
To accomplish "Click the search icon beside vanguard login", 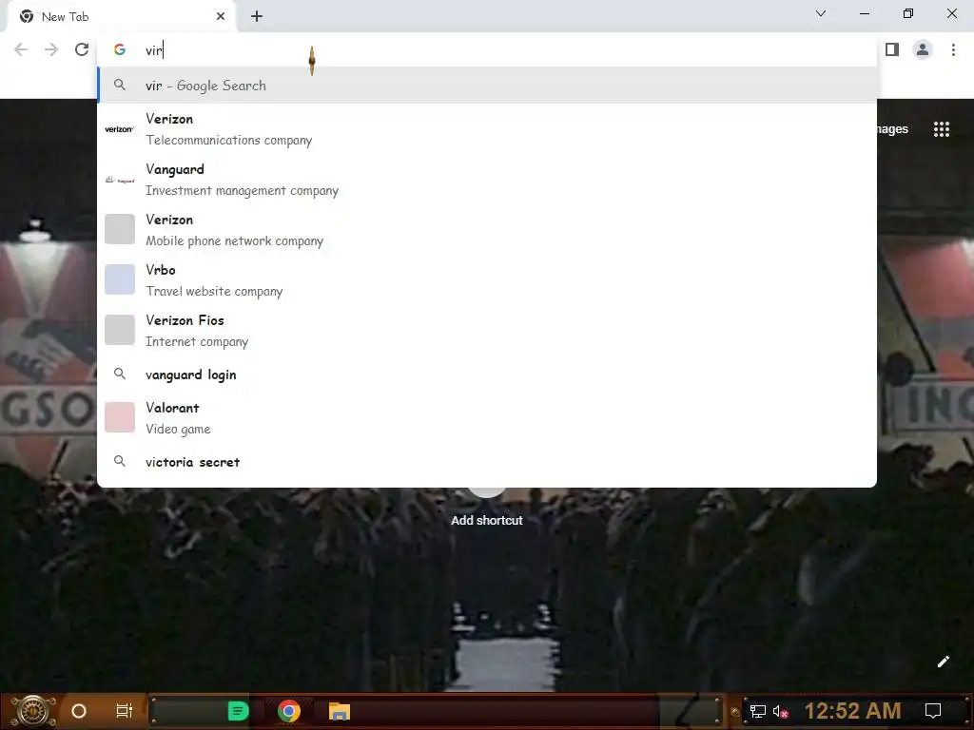I will click(x=119, y=374).
